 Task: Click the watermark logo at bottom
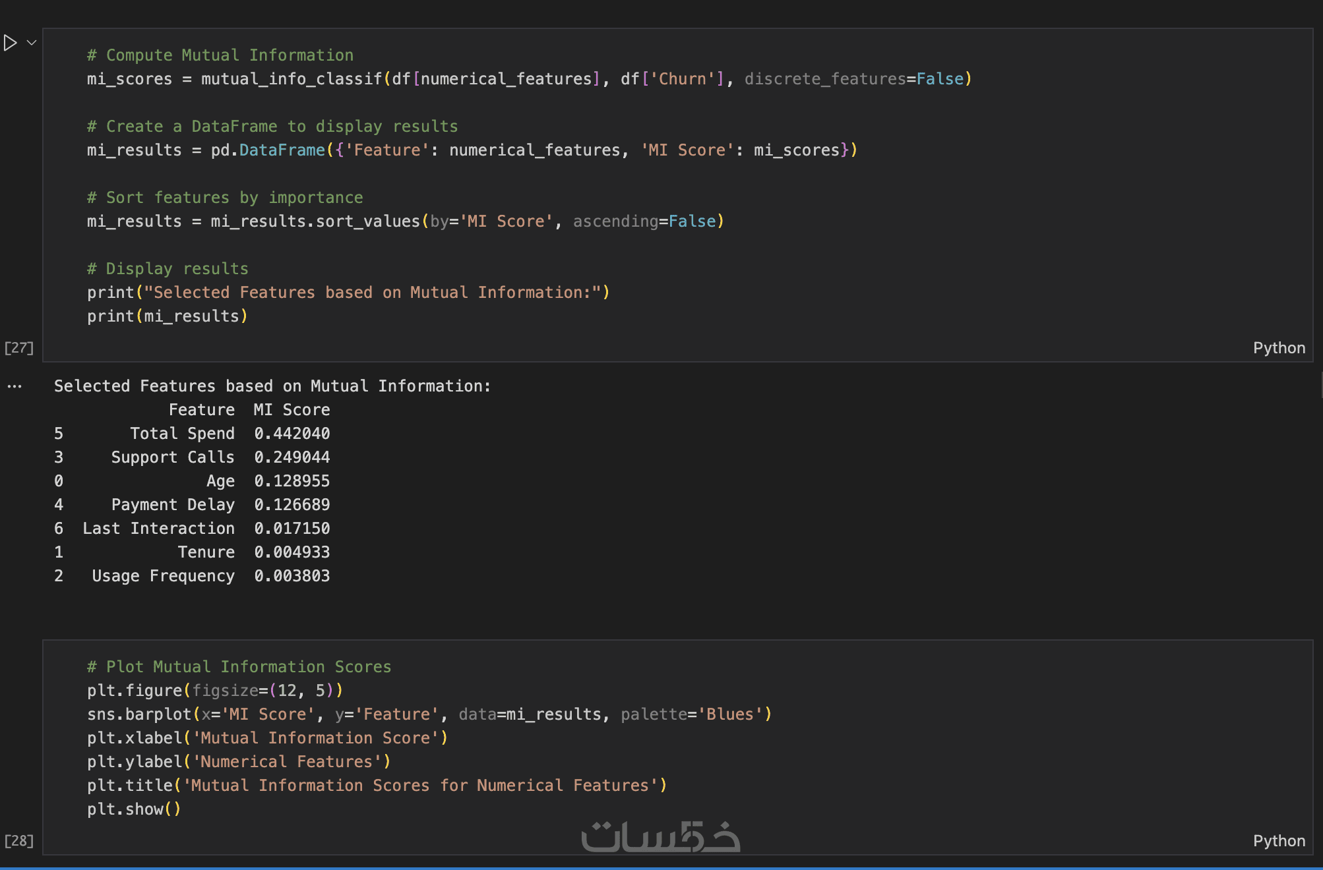point(660,837)
